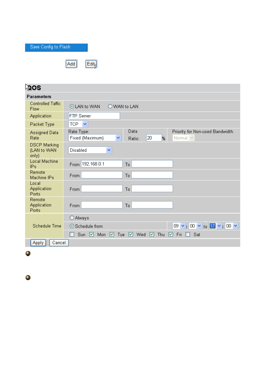Toggle the Thu checkbox
This screenshot has width=266, height=377.
click(x=152, y=235)
